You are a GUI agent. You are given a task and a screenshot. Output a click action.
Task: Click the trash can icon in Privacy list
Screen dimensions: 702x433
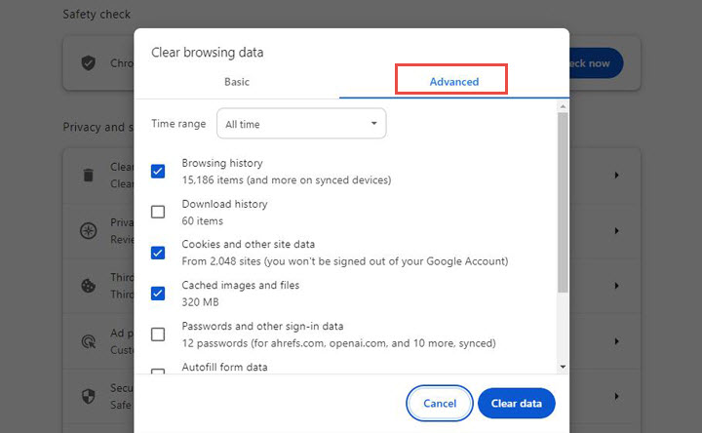(x=89, y=176)
